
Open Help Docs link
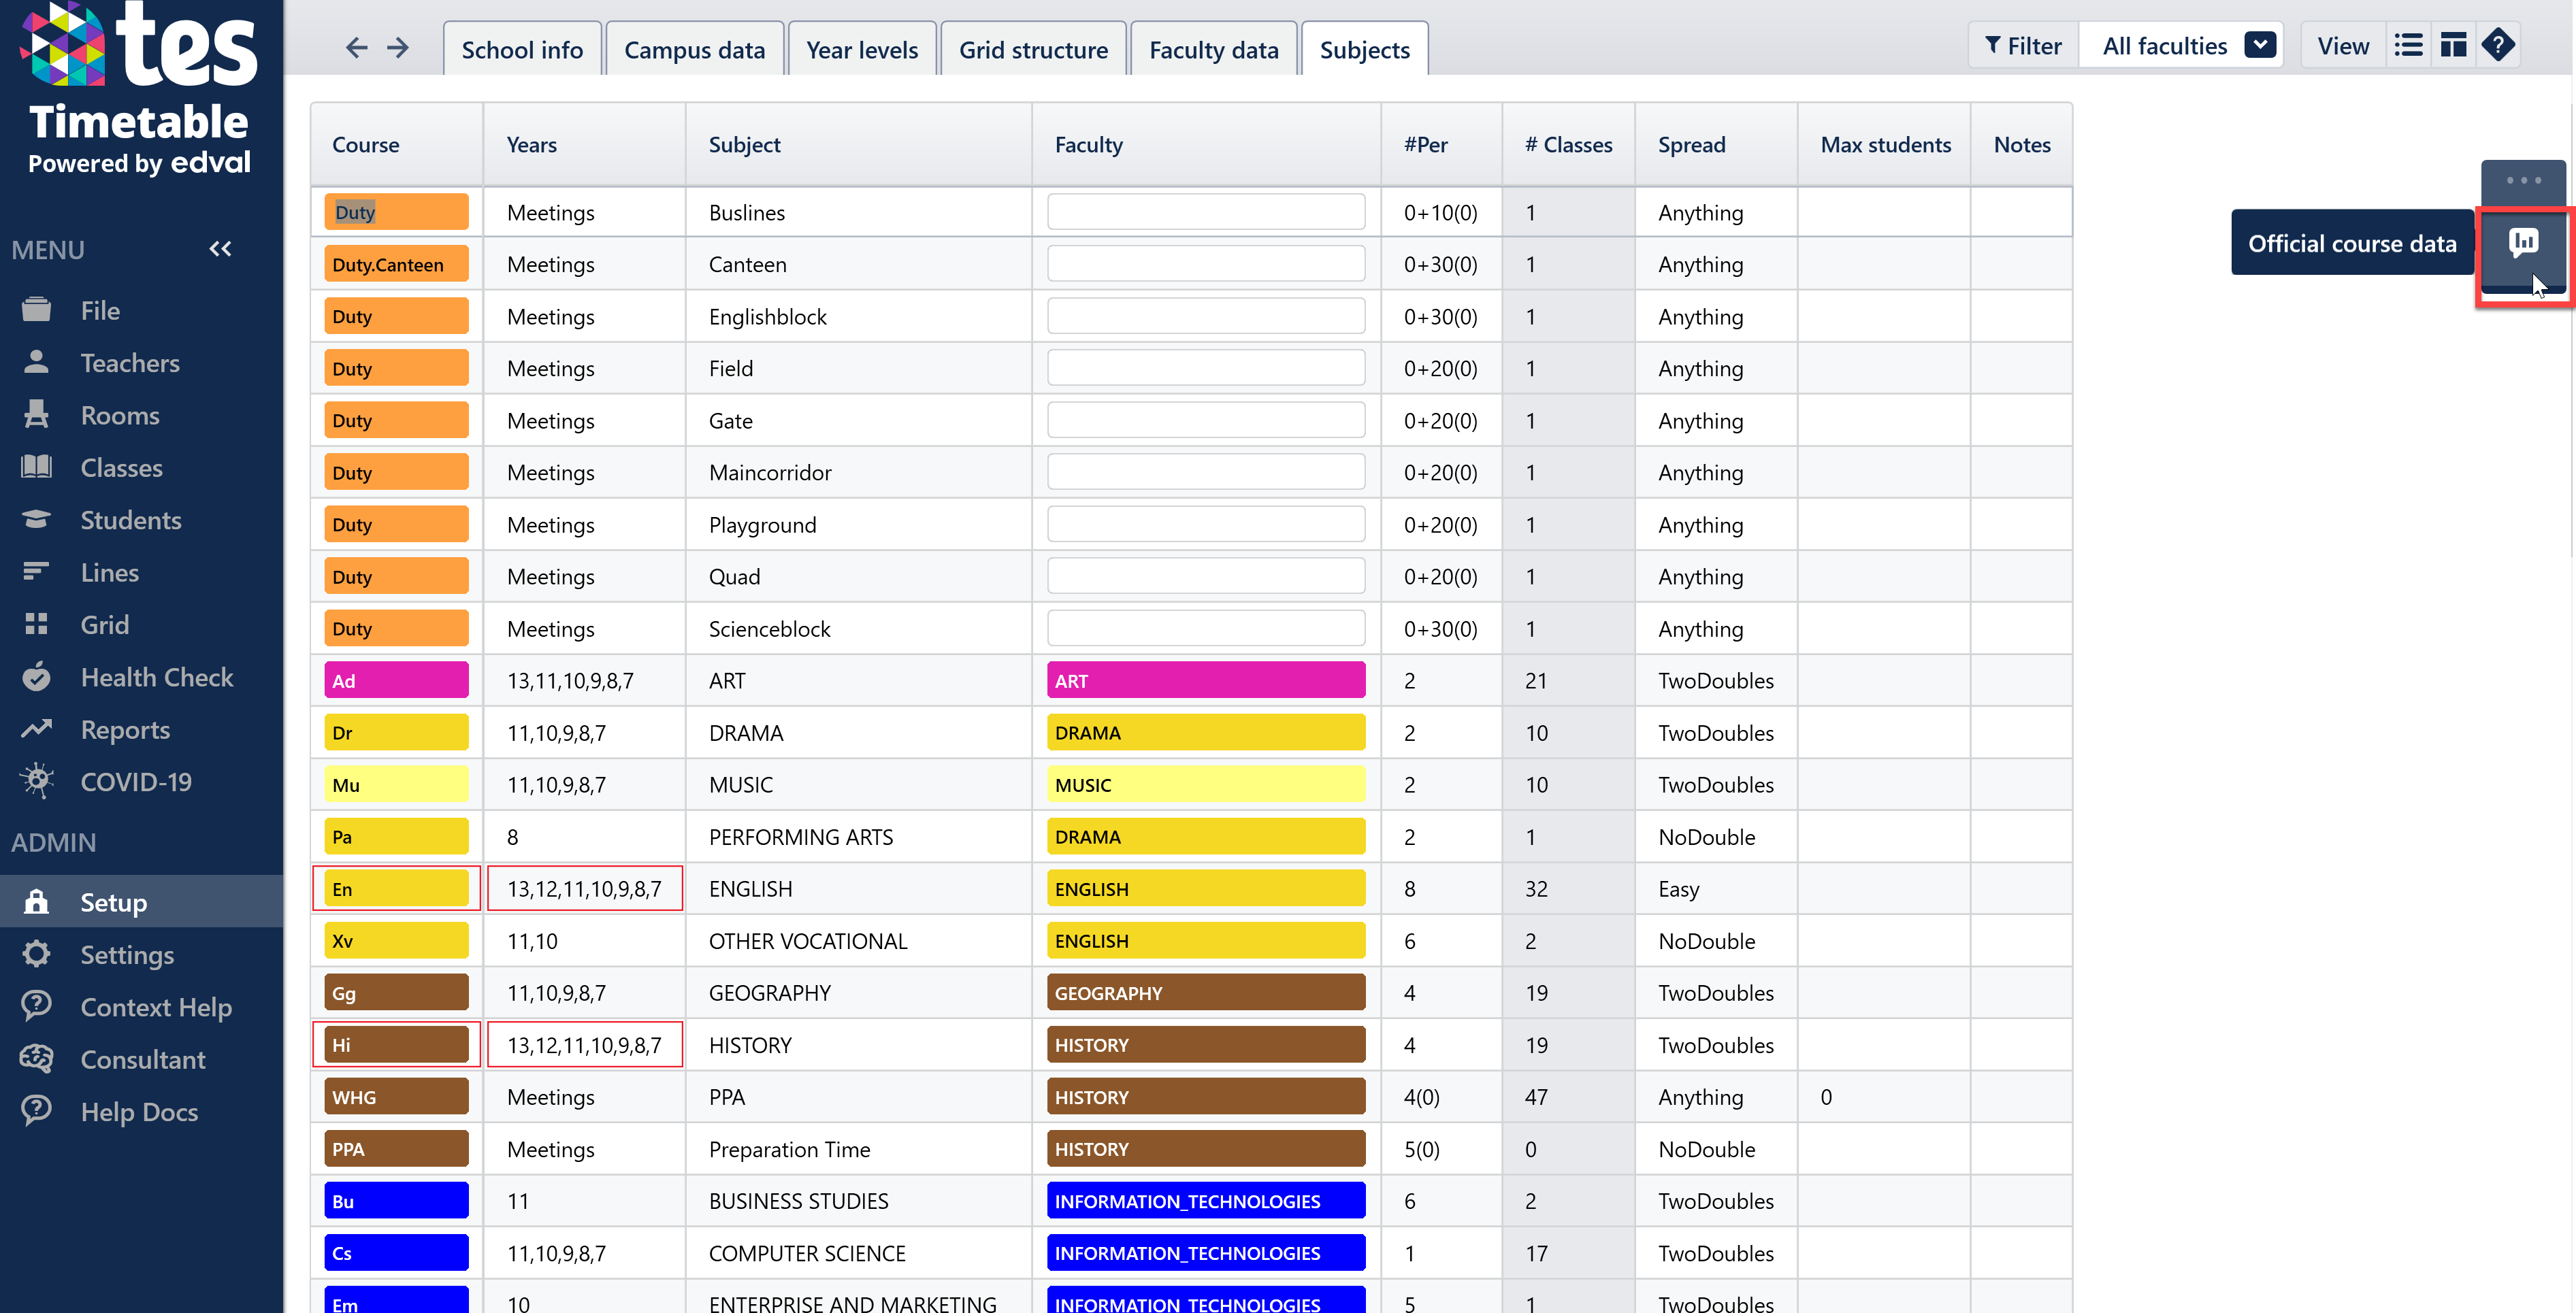(x=139, y=1112)
